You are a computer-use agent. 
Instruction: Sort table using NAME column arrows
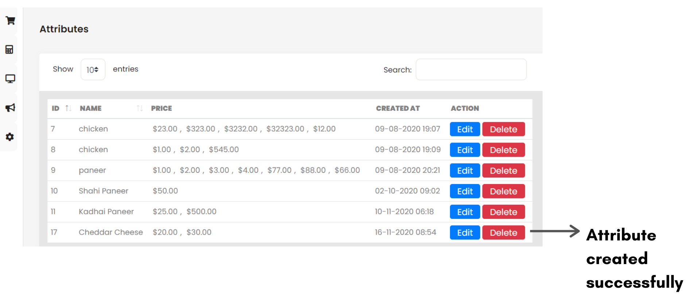point(139,108)
